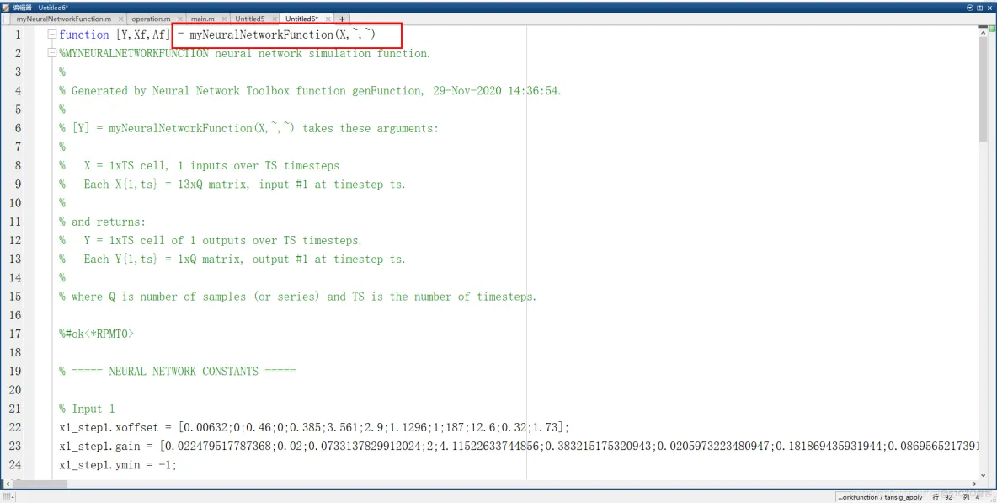
Task: Click the column indicator 4 in status bar
Action: pos(978,497)
